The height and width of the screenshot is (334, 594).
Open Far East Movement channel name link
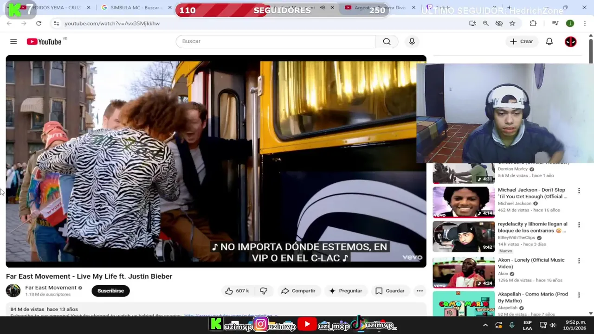[x=51, y=288]
